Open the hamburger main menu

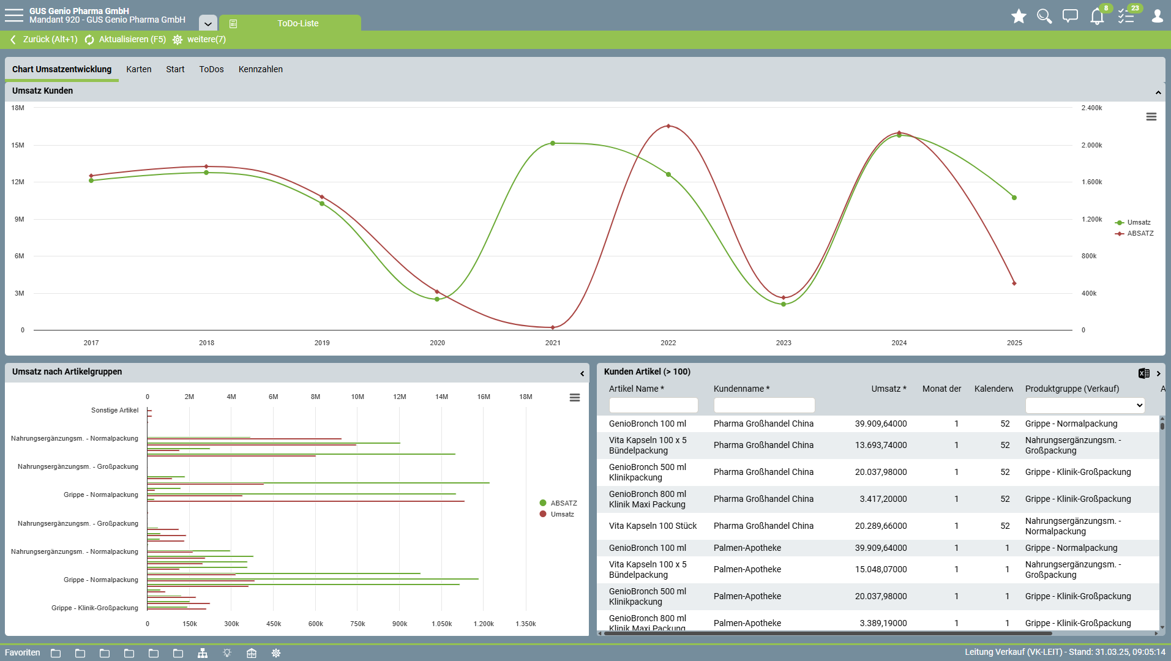pyautogui.click(x=13, y=15)
